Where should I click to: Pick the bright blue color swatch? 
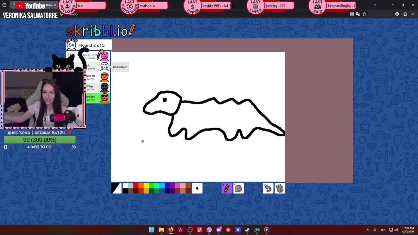(167, 186)
